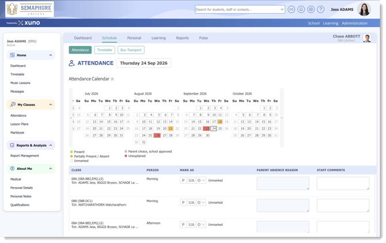Click the Semaphore College logo
Screen dimensions: 386x243
click(29, 9)
